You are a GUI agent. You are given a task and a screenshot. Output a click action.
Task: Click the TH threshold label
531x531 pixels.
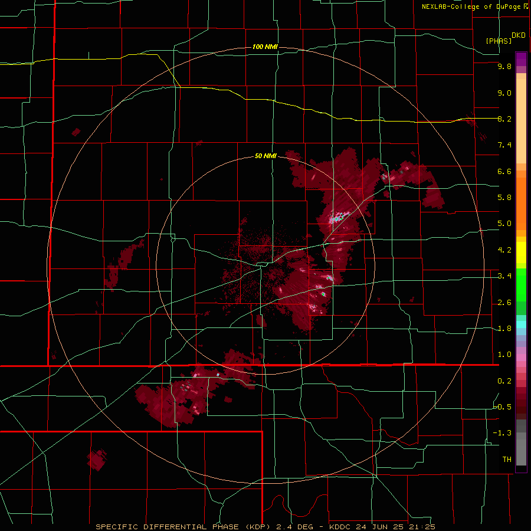tap(507, 460)
